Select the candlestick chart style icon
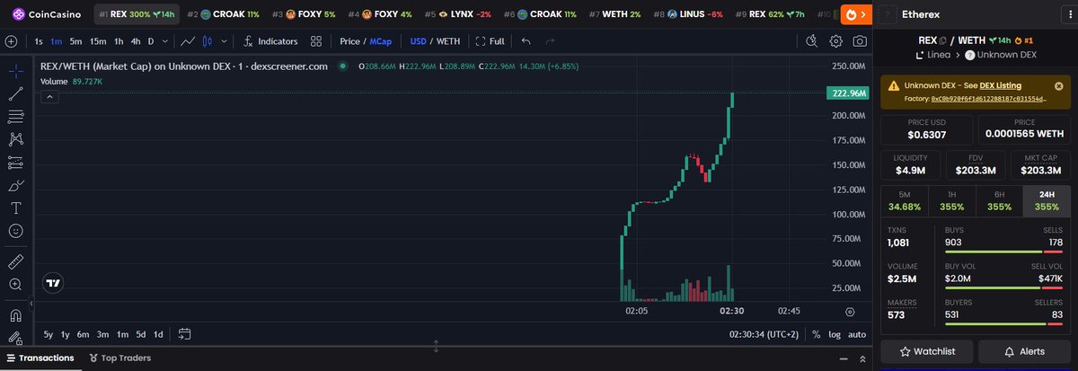The width and height of the screenshot is (1078, 371). tap(209, 41)
